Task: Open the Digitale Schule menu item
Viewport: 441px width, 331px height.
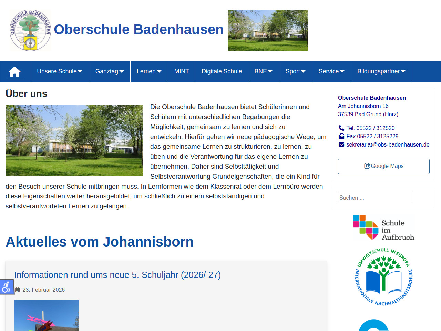Action: [x=222, y=71]
